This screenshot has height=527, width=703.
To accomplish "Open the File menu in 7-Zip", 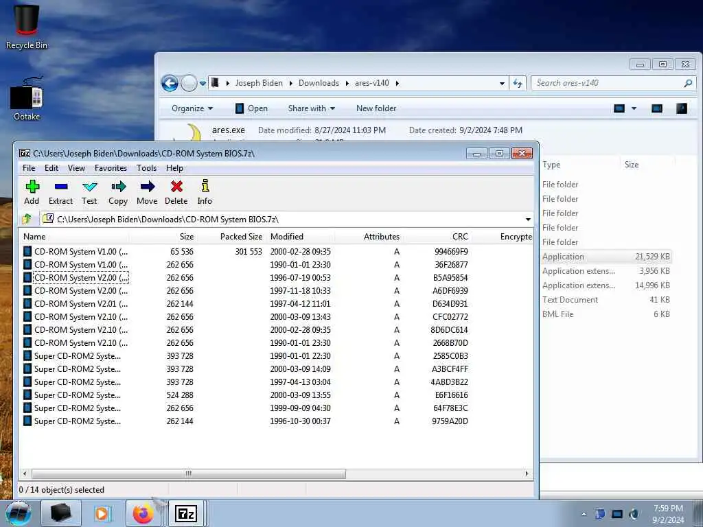I will coord(29,168).
